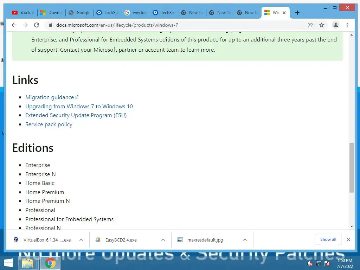Image resolution: width=360 pixels, height=270 pixels.
Task: Open the Service pack policy link
Action: [x=49, y=124]
